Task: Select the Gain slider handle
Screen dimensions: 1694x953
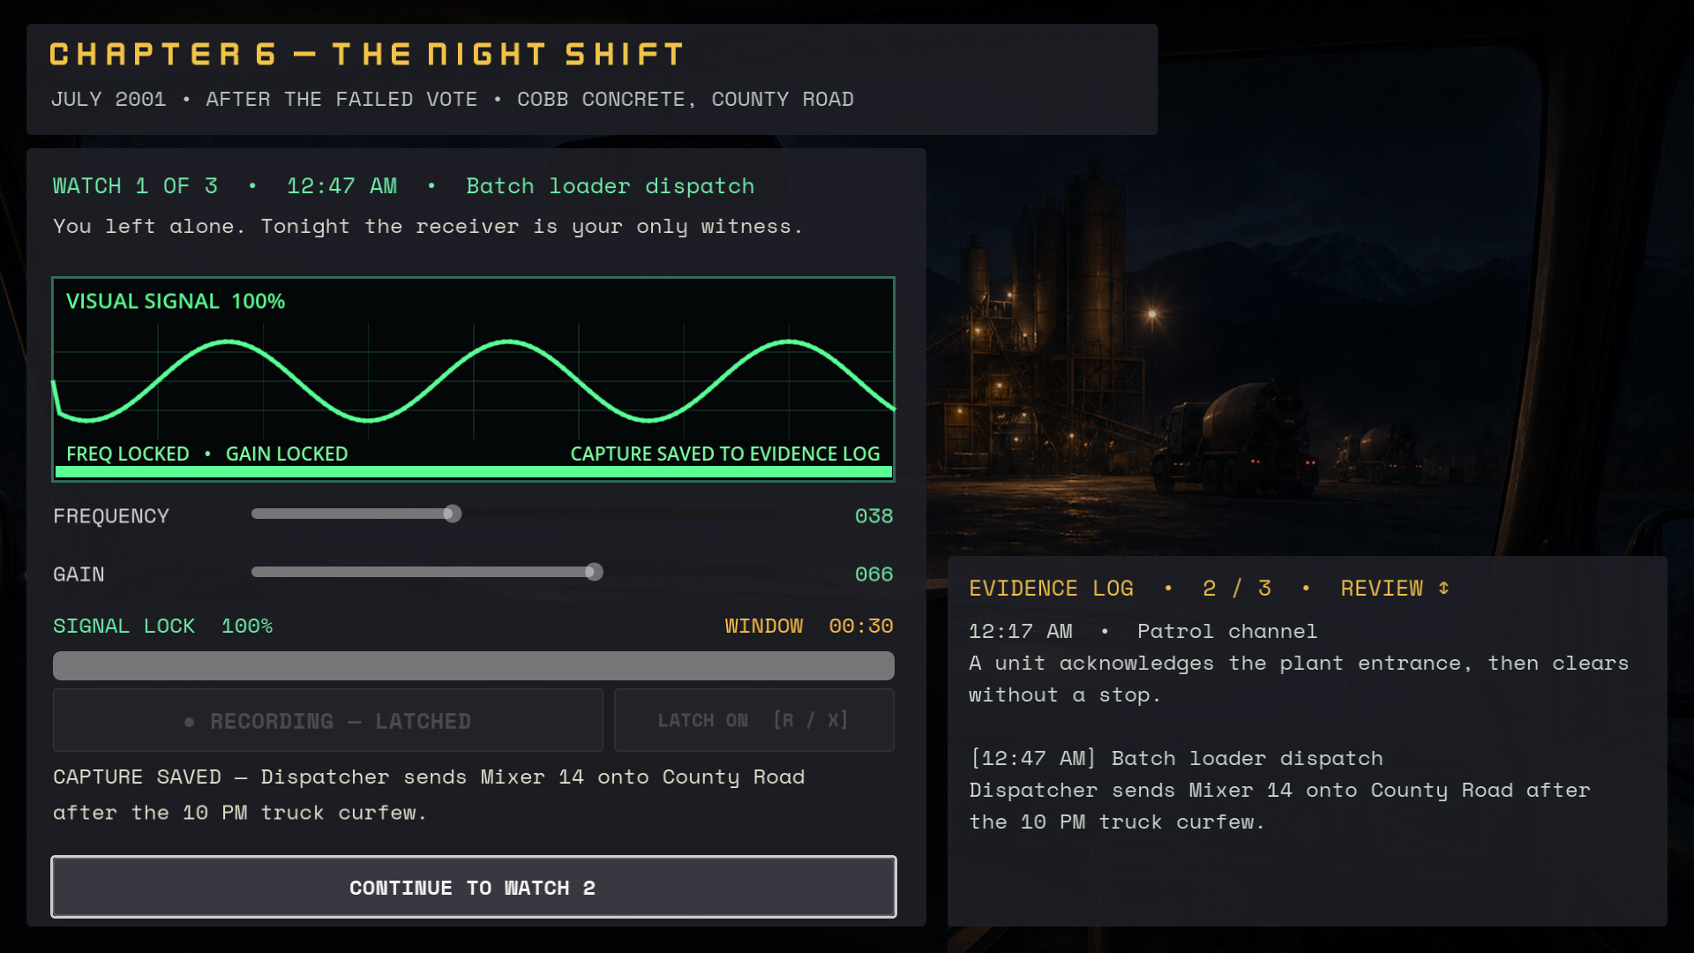Action: [x=594, y=572]
